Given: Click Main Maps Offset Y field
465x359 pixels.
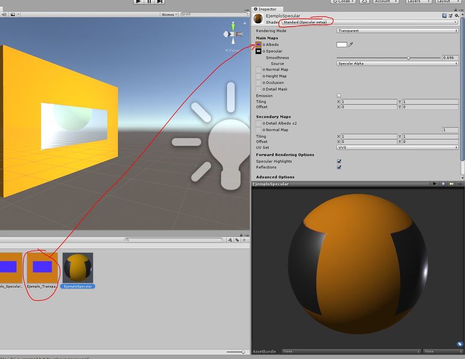Looking at the screenshot, I should pyautogui.click(x=430, y=107).
